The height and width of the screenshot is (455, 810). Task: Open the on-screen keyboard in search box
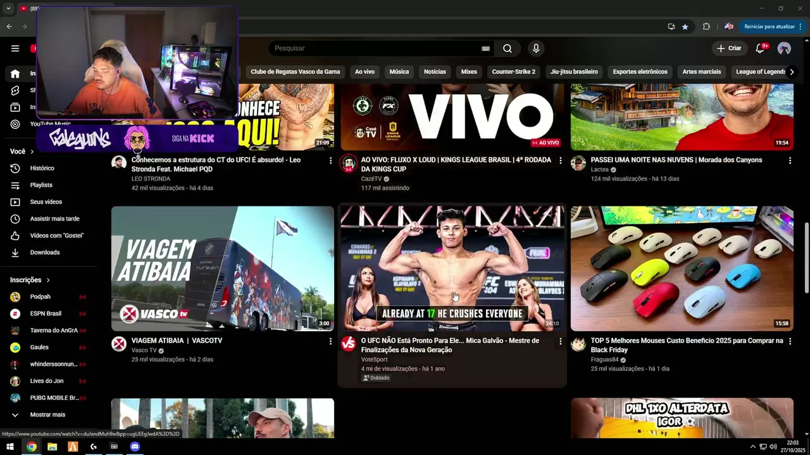point(485,48)
